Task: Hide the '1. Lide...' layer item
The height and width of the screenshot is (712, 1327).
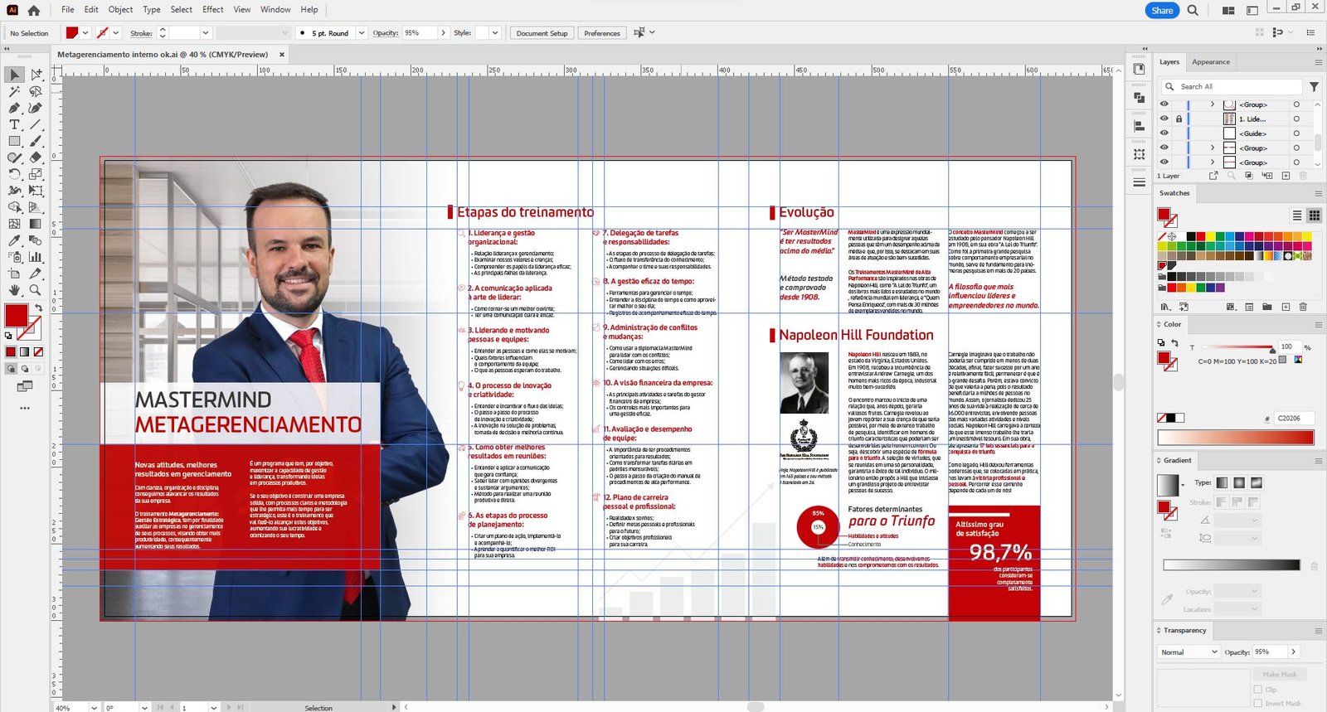Action: point(1164,119)
